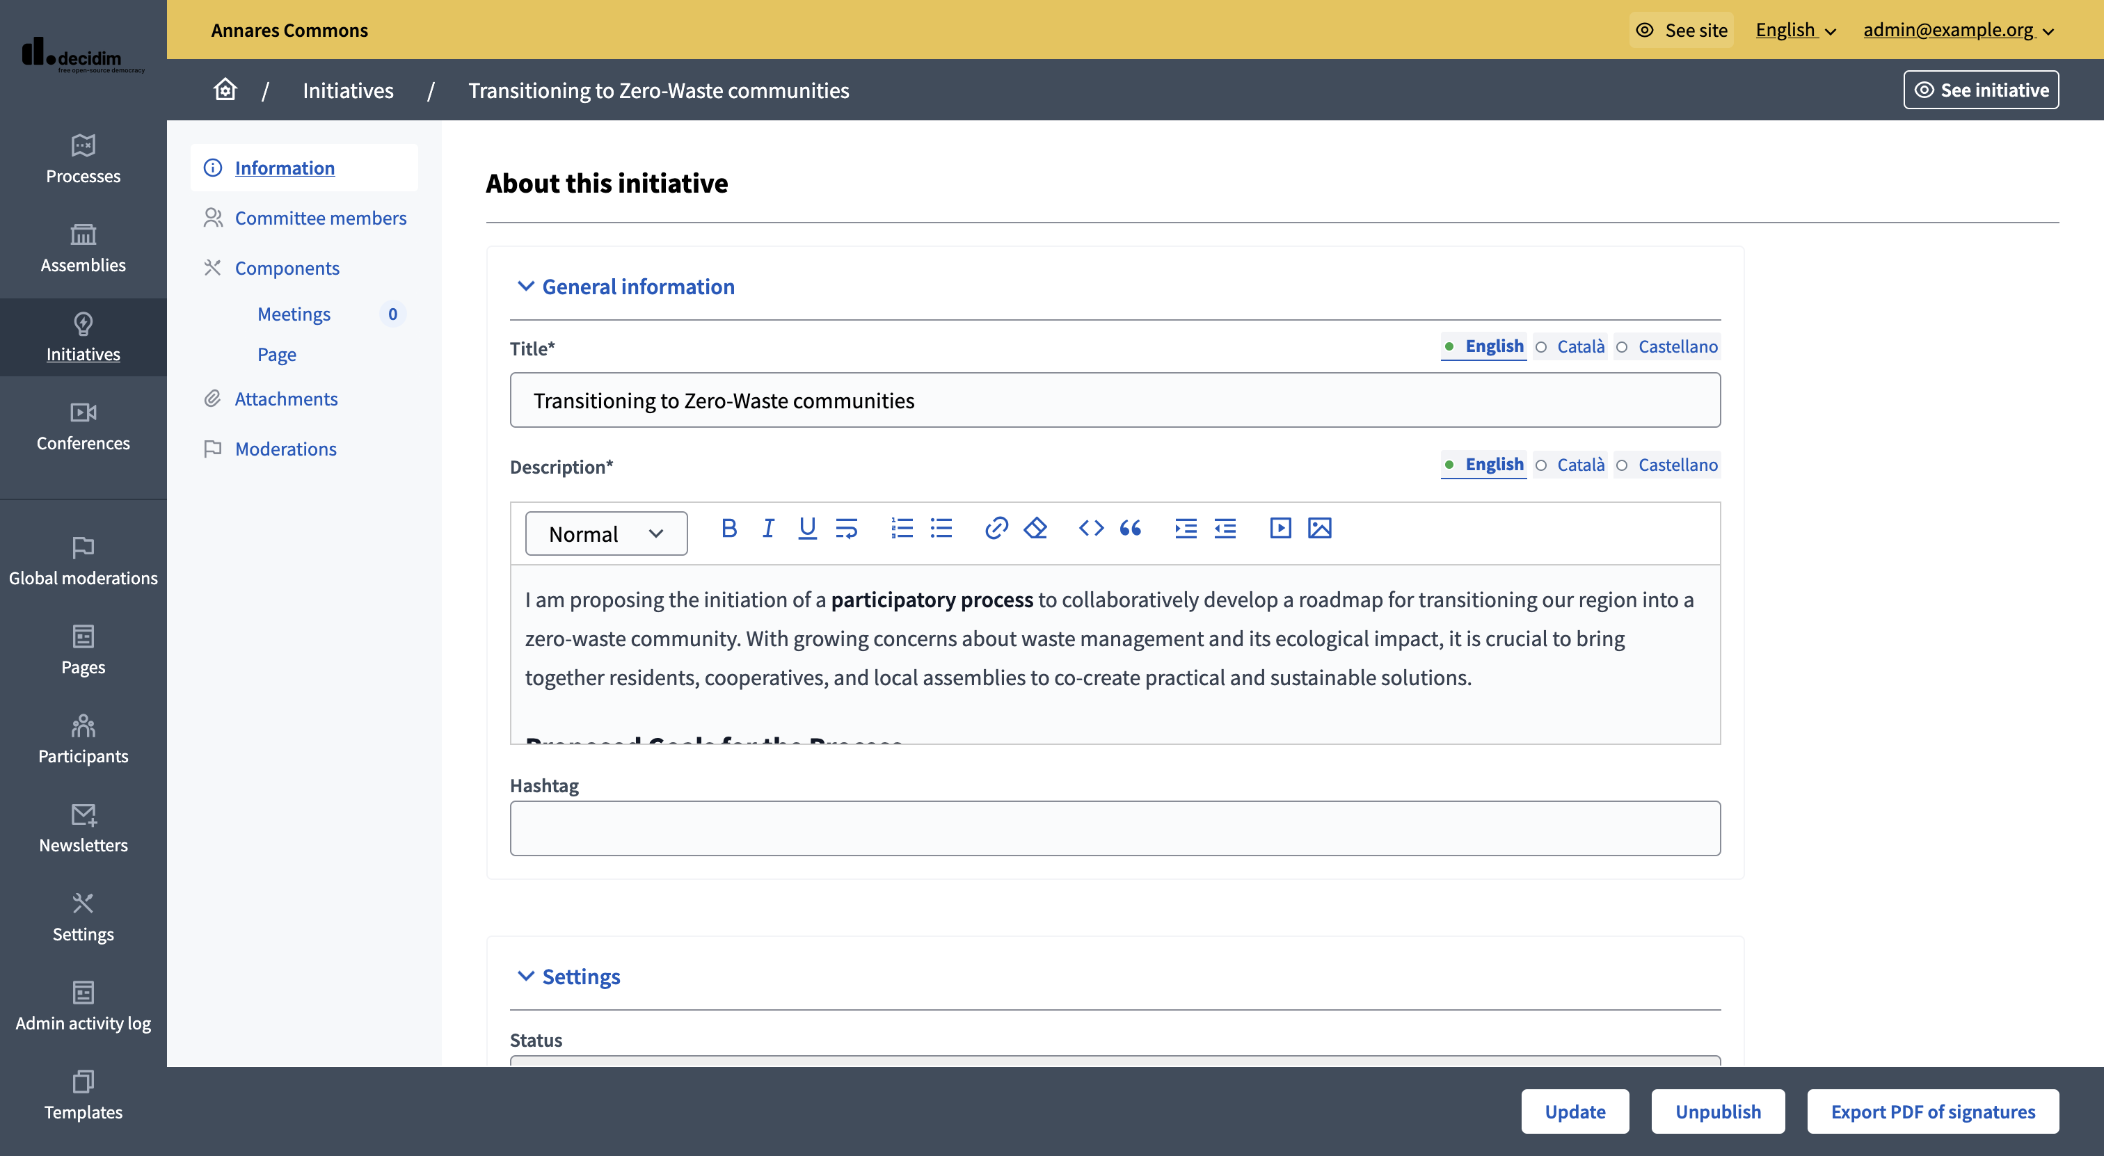Open the English language dropdown in the header
The image size is (2104, 1156).
point(1794,30)
